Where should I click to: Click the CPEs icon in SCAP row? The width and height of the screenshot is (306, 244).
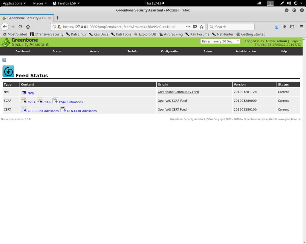40,100
